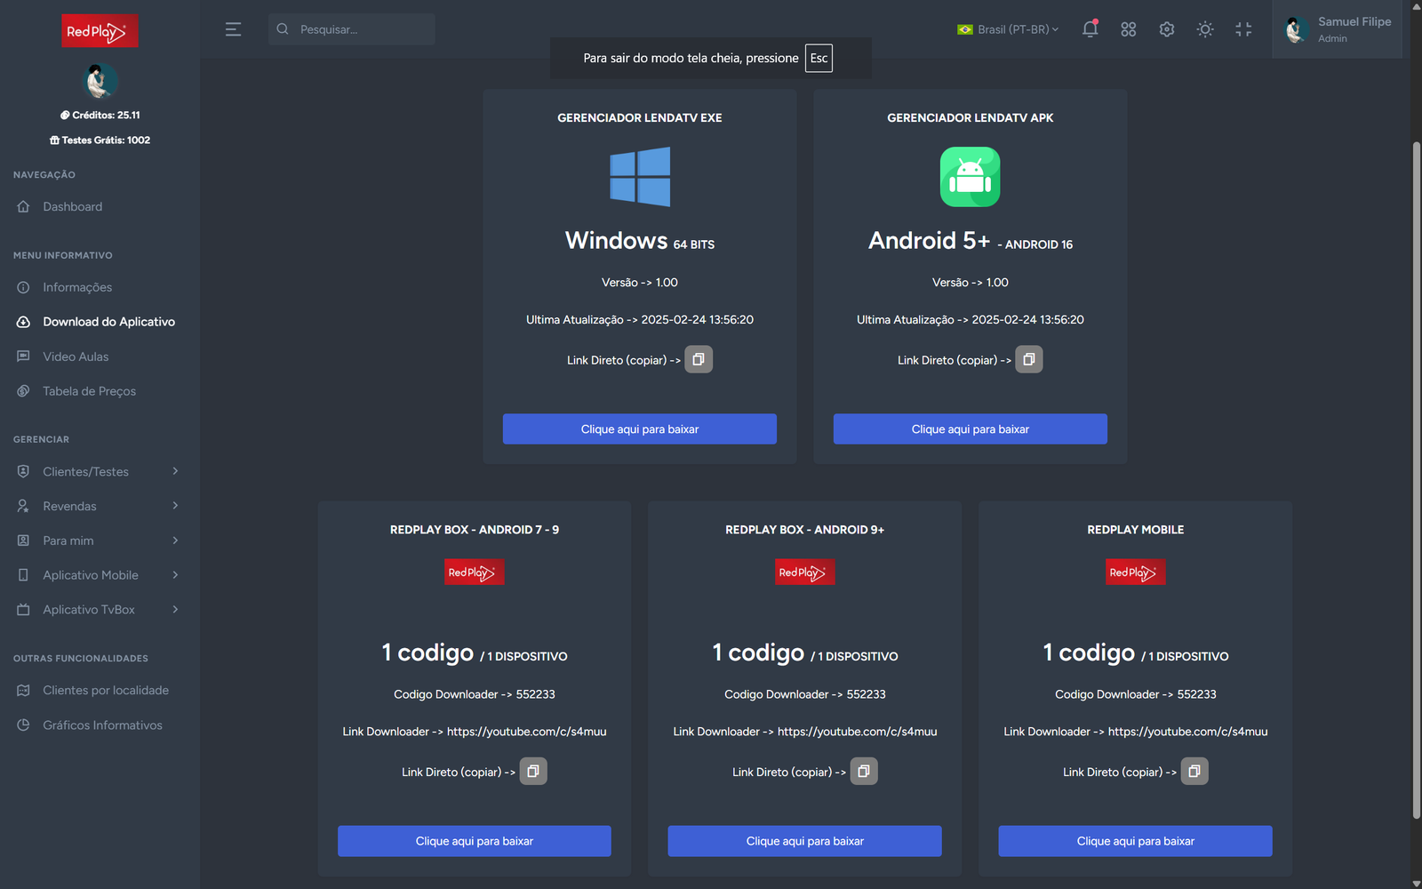
Task: Click the Tabela de Preços coin icon
Action: 23,391
